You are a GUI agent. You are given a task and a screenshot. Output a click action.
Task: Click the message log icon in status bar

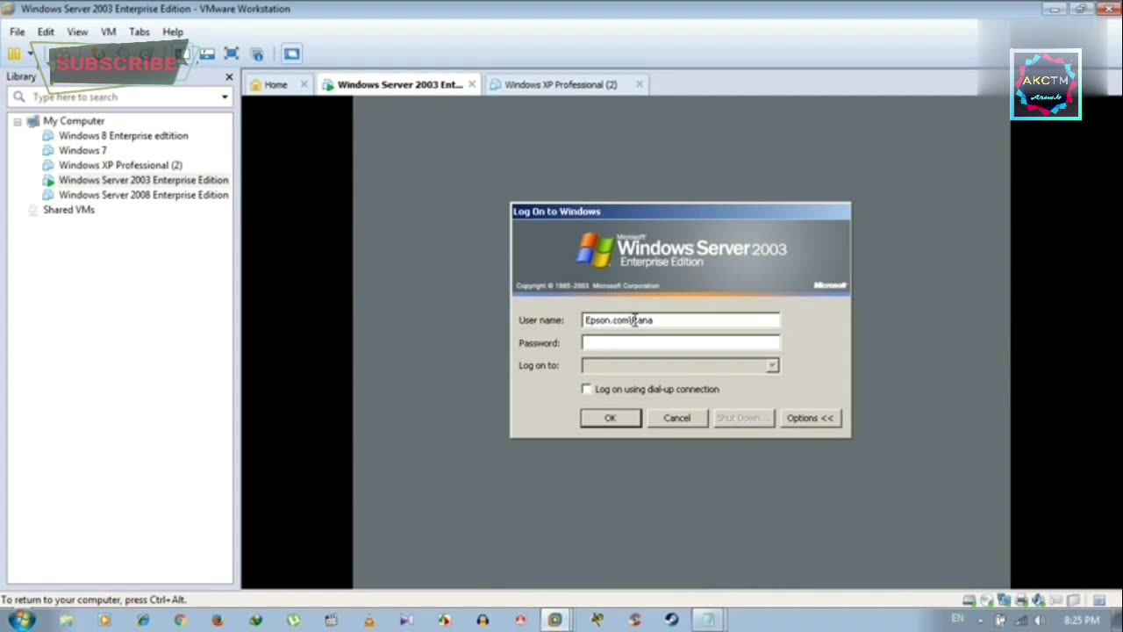[1099, 600]
